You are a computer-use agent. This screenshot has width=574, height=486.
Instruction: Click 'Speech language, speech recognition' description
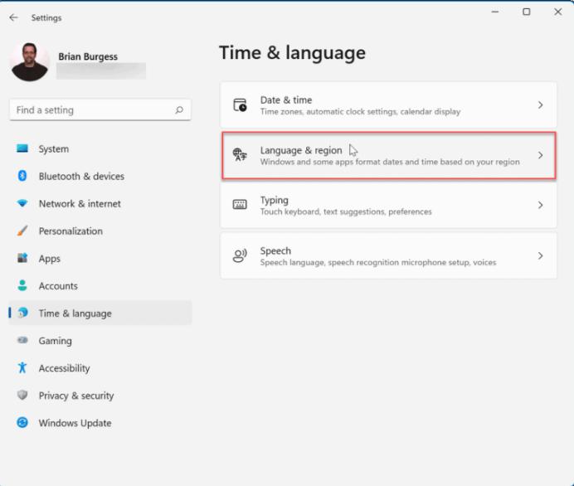point(378,262)
